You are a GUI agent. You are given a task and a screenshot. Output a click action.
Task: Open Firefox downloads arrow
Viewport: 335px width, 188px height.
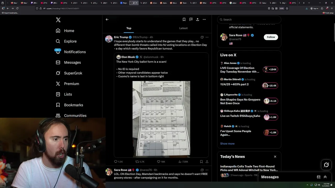click(306, 8)
